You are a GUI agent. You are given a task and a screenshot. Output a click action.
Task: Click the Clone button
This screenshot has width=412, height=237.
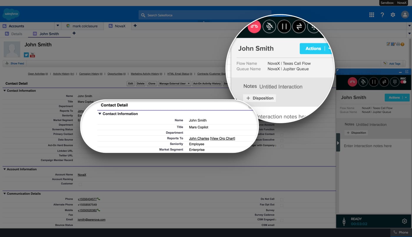point(152,84)
